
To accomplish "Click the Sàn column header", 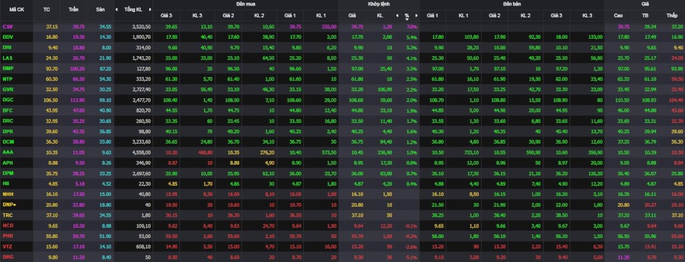I will [x=100, y=9].
